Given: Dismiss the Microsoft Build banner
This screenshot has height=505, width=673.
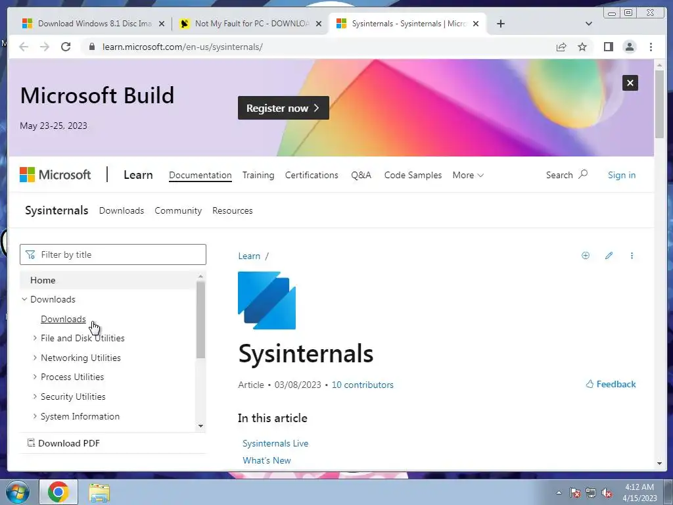Looking at the screenshot, I should click(630, 83).
